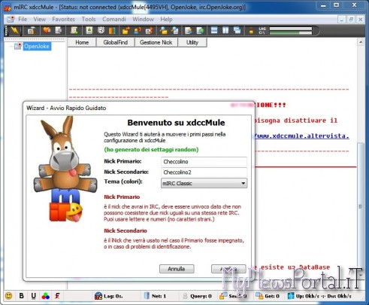Open the Window menu
The image size is (369, 305).
pyautogui.click(x=143, y=20)
